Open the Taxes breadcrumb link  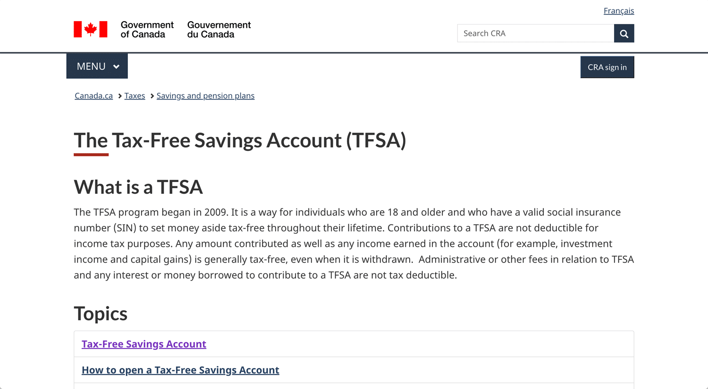point(135,96)
